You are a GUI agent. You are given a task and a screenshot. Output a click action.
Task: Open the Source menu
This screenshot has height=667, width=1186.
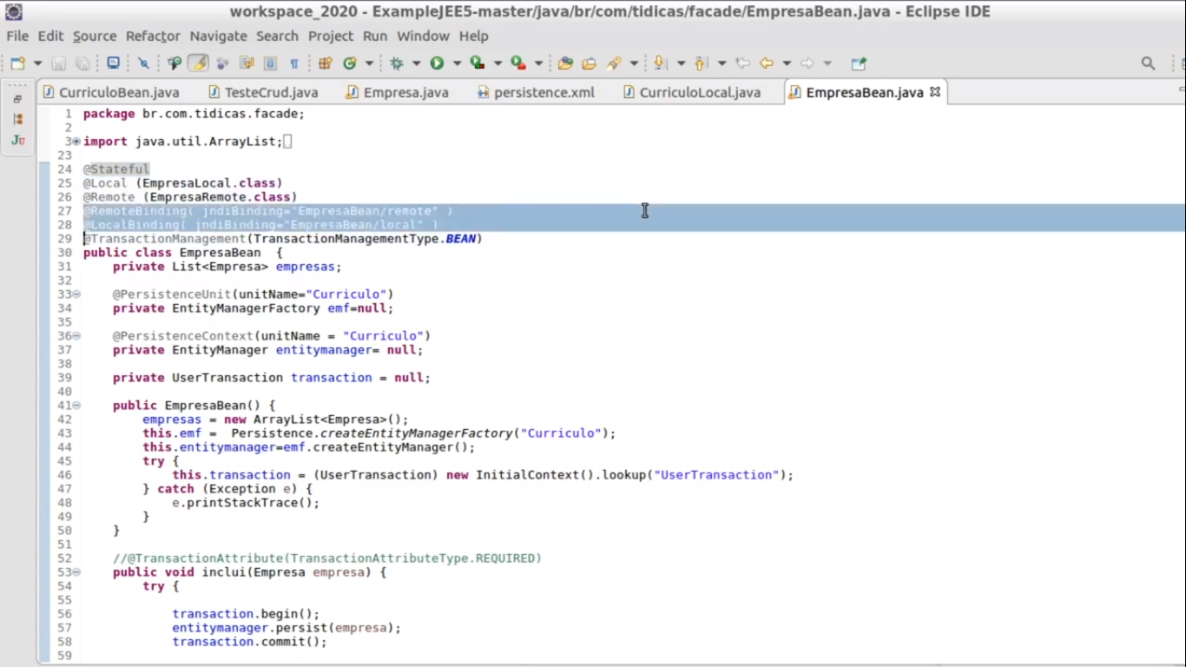[95, 36]
